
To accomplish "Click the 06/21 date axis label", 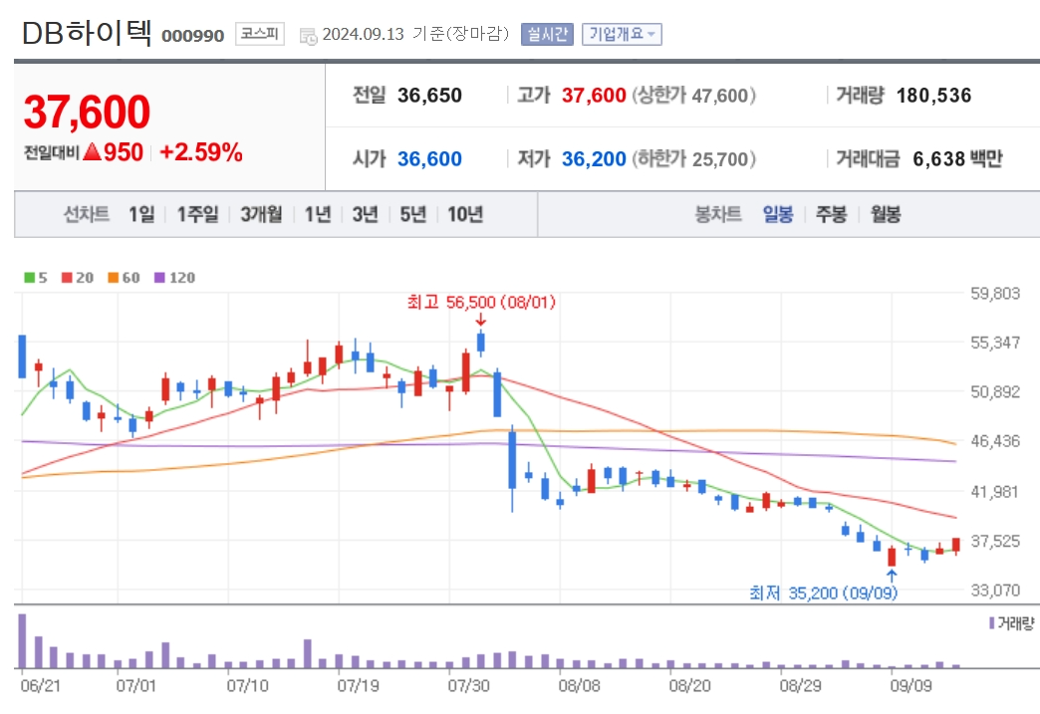I will [41, 685].
